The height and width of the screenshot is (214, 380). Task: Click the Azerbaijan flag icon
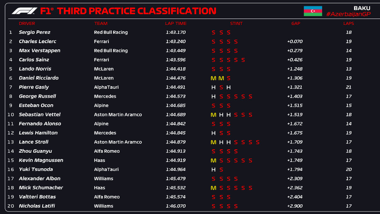[x=312, y=11]
